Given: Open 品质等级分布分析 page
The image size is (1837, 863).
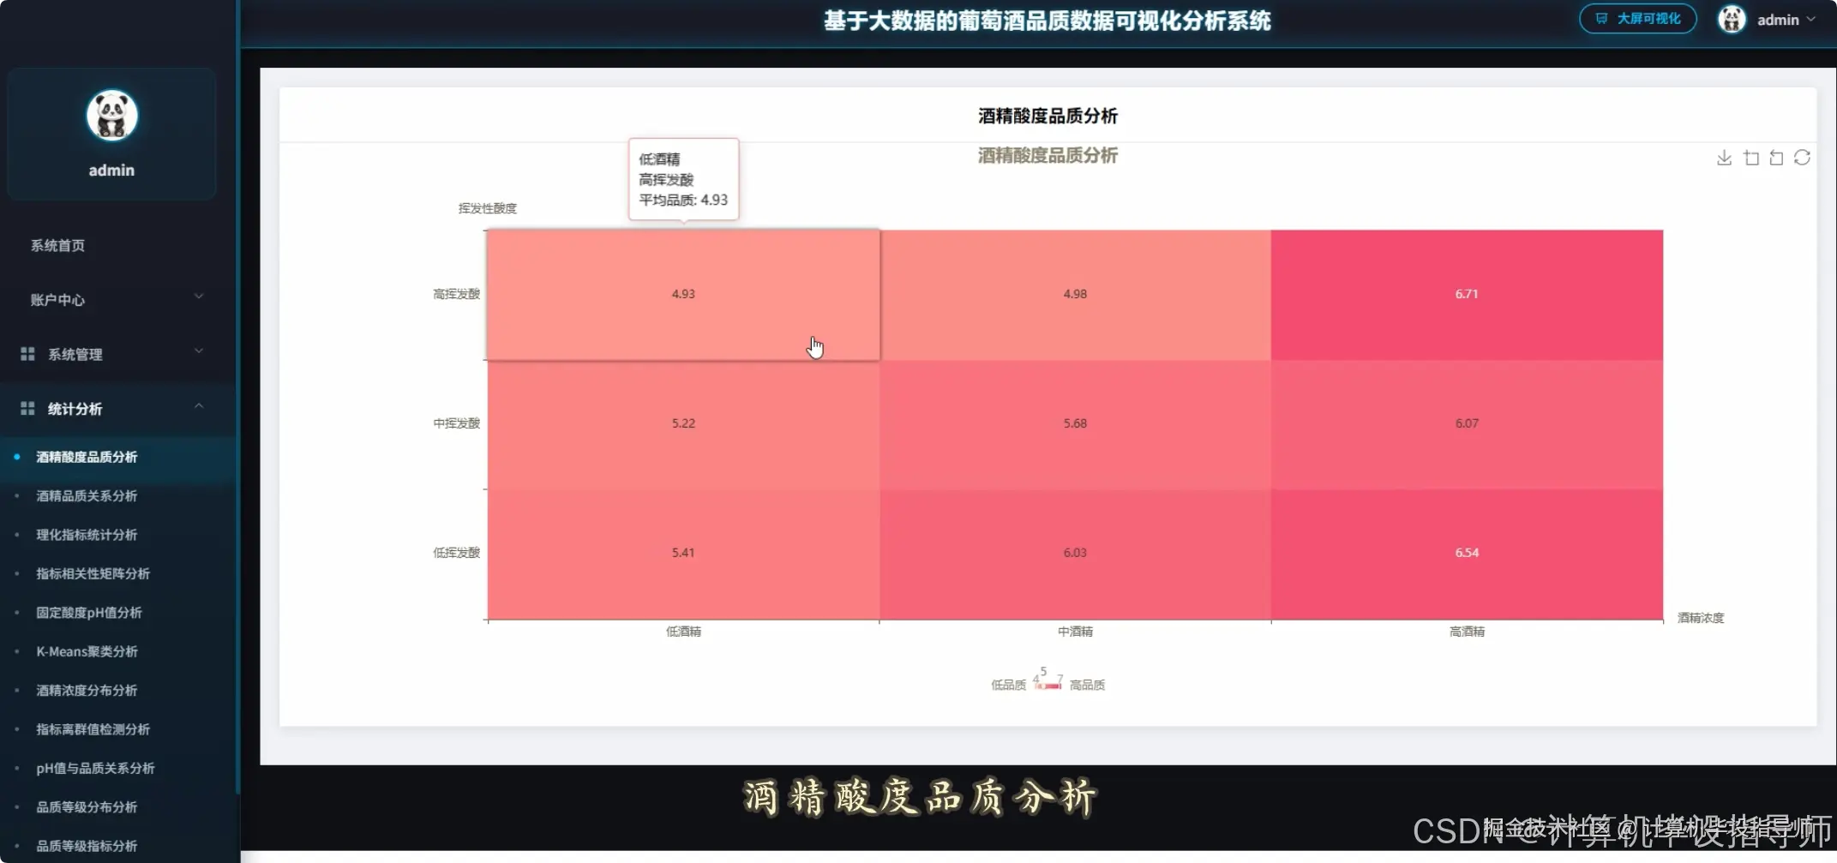Looking at the screenshot, I should 87,807.
